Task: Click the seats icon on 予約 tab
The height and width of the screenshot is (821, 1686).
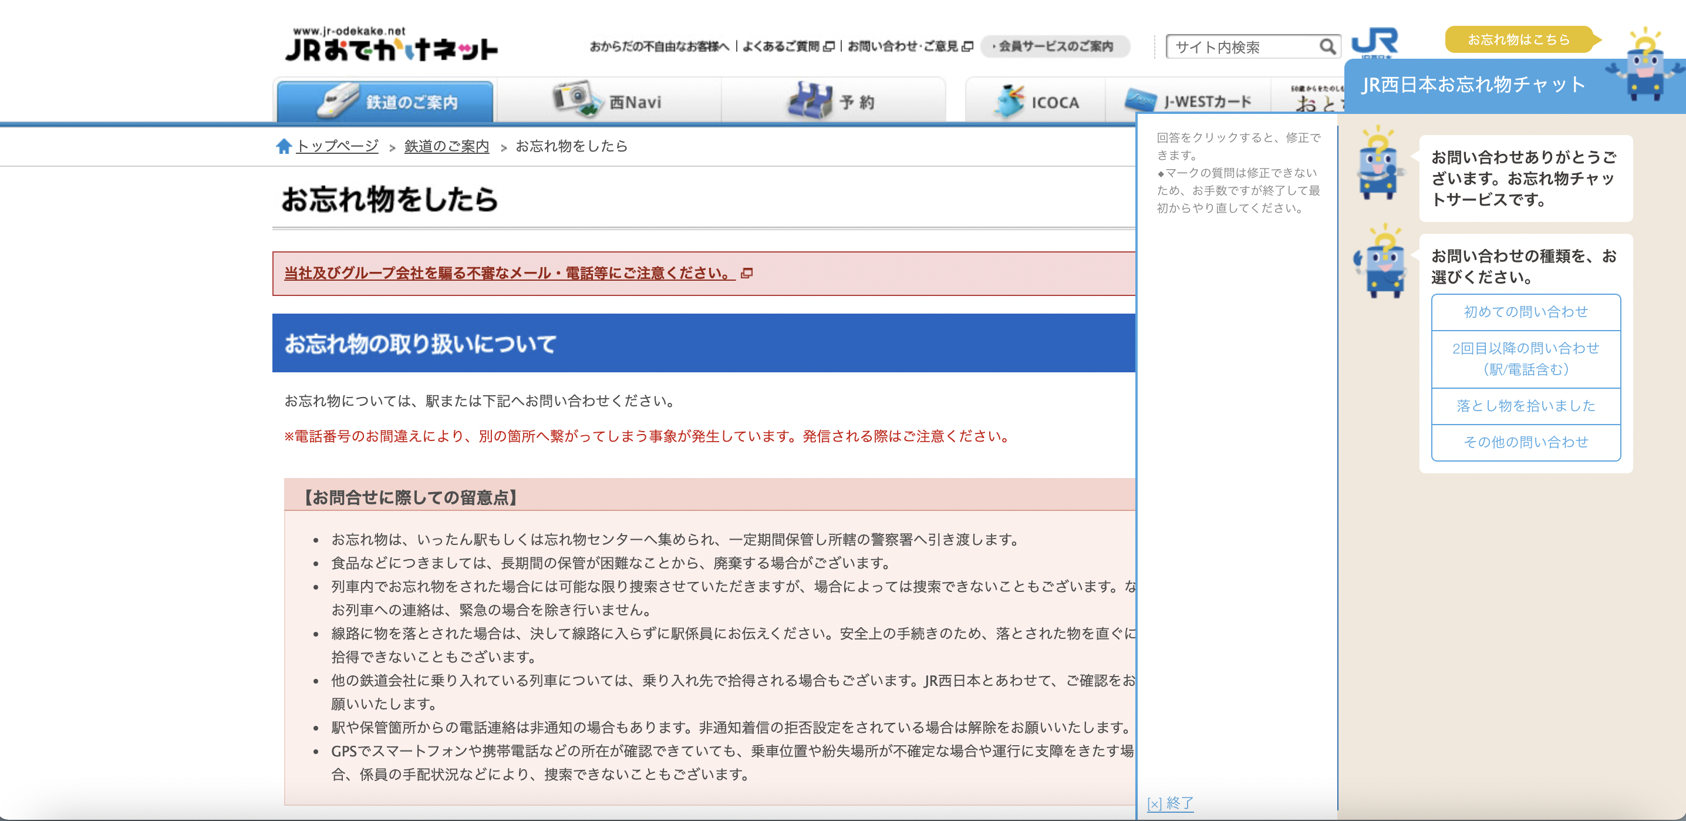Action: pos(810,100)
